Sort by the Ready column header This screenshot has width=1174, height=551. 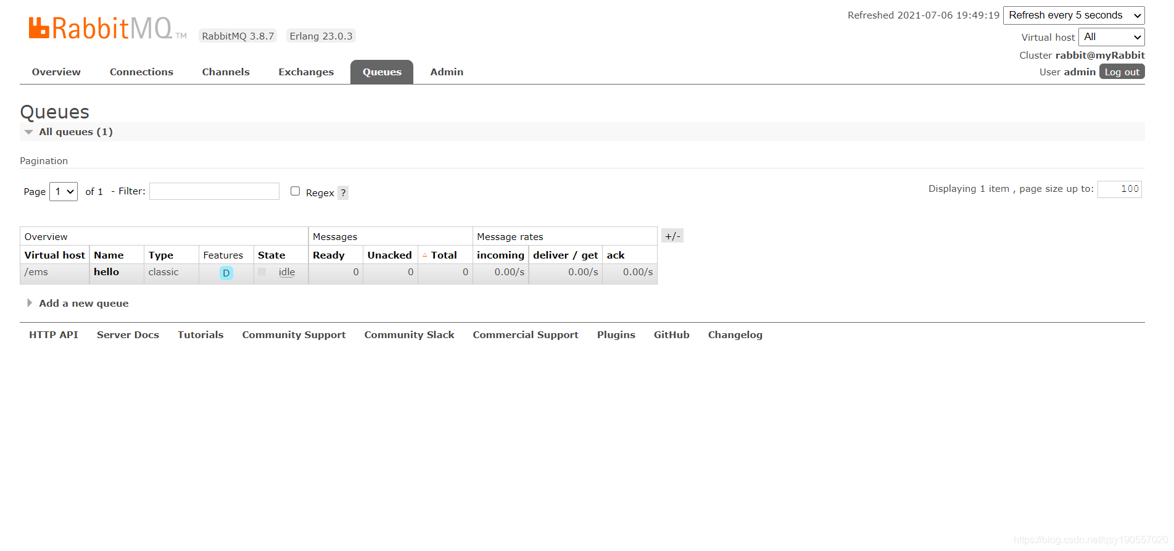[328, 255]
